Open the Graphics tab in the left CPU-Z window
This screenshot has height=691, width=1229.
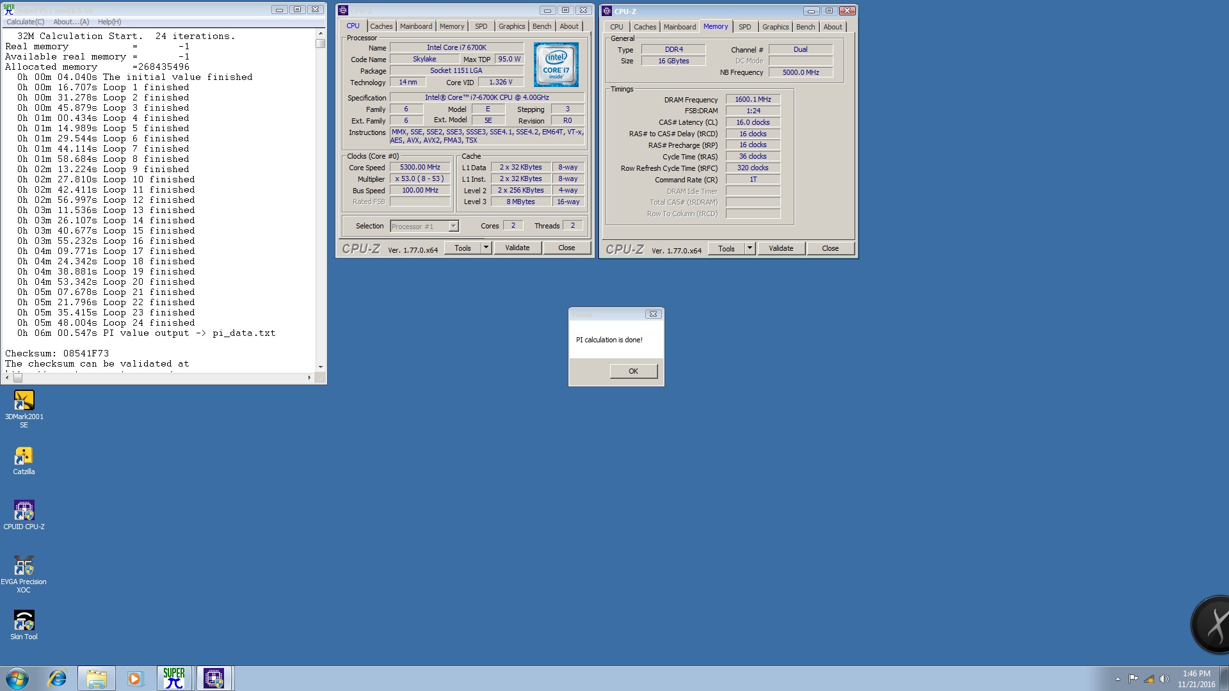coord(512,26)
